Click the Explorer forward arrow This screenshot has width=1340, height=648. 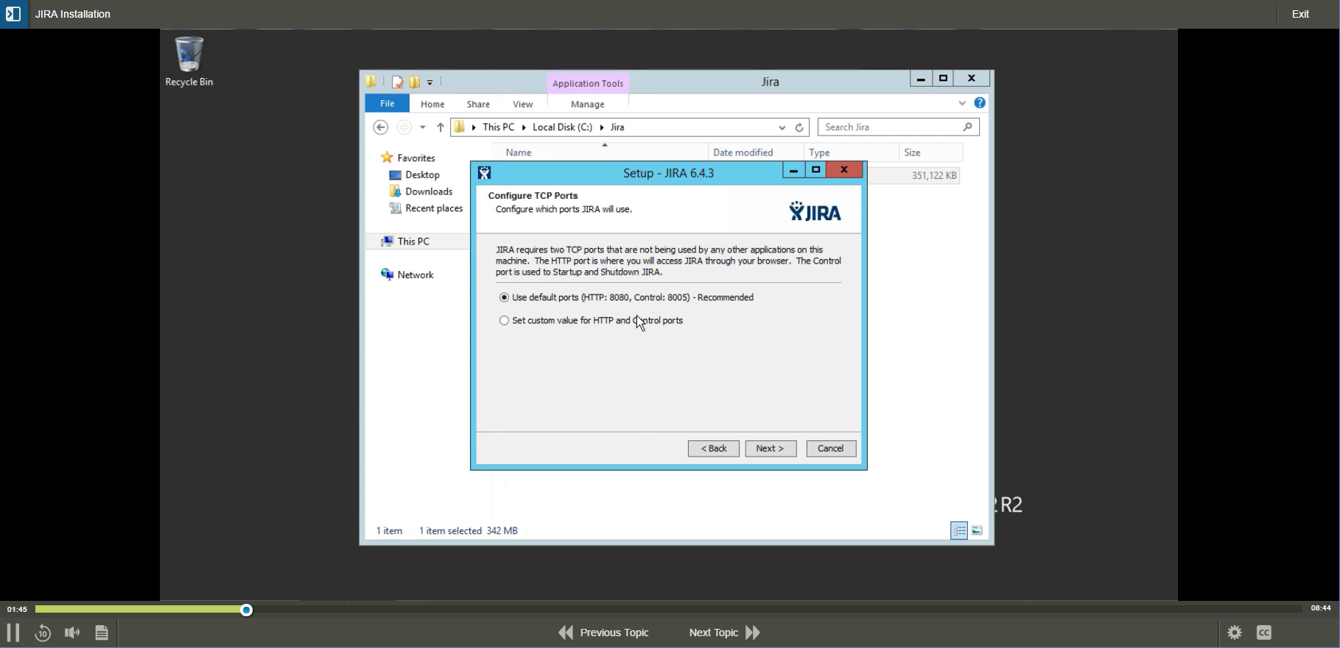pyautogui.click(x=404, y=127)
